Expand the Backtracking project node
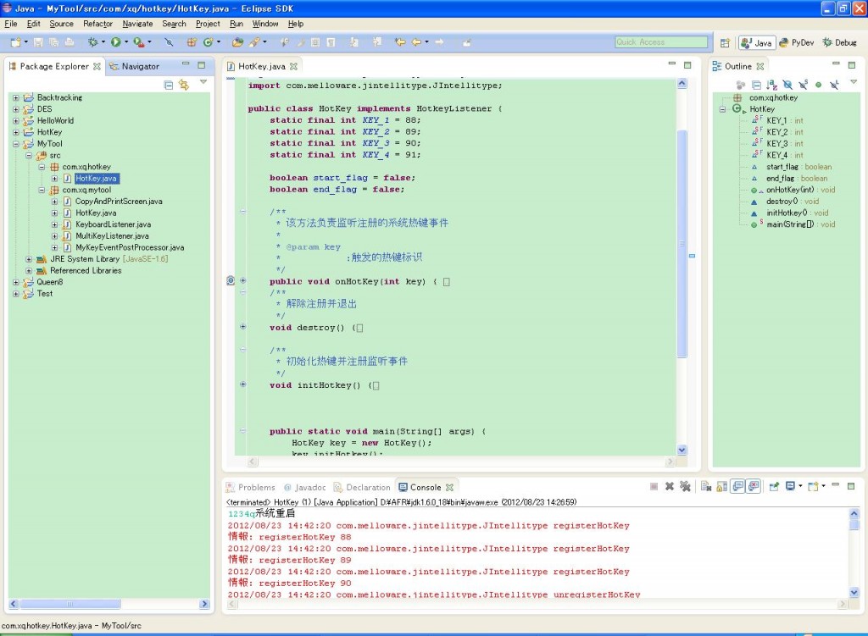868x636 pixels. click(15, 97)
